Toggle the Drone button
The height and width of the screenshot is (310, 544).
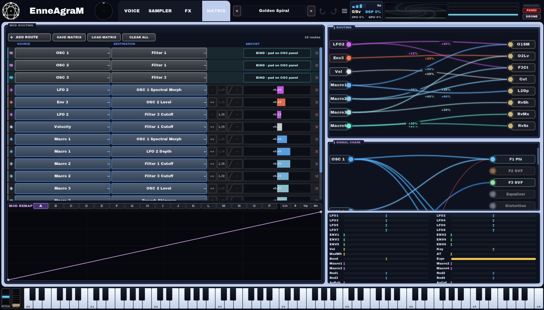point(531,16)
